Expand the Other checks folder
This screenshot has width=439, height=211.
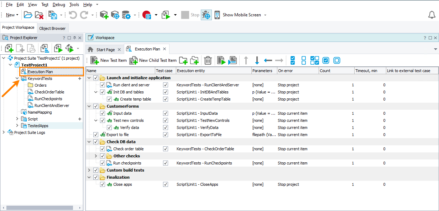tap(95, 156)
